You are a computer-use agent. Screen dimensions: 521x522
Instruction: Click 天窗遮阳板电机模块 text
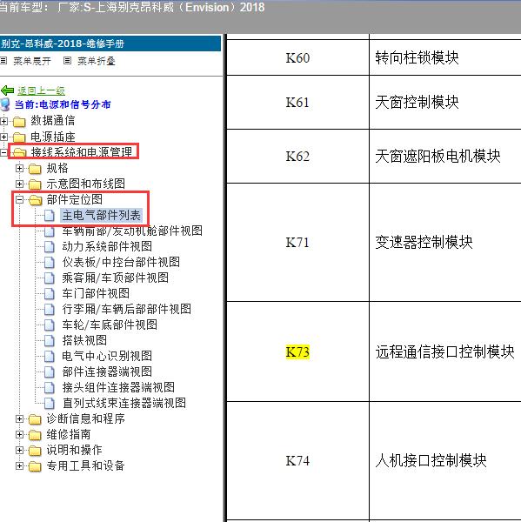438,156
